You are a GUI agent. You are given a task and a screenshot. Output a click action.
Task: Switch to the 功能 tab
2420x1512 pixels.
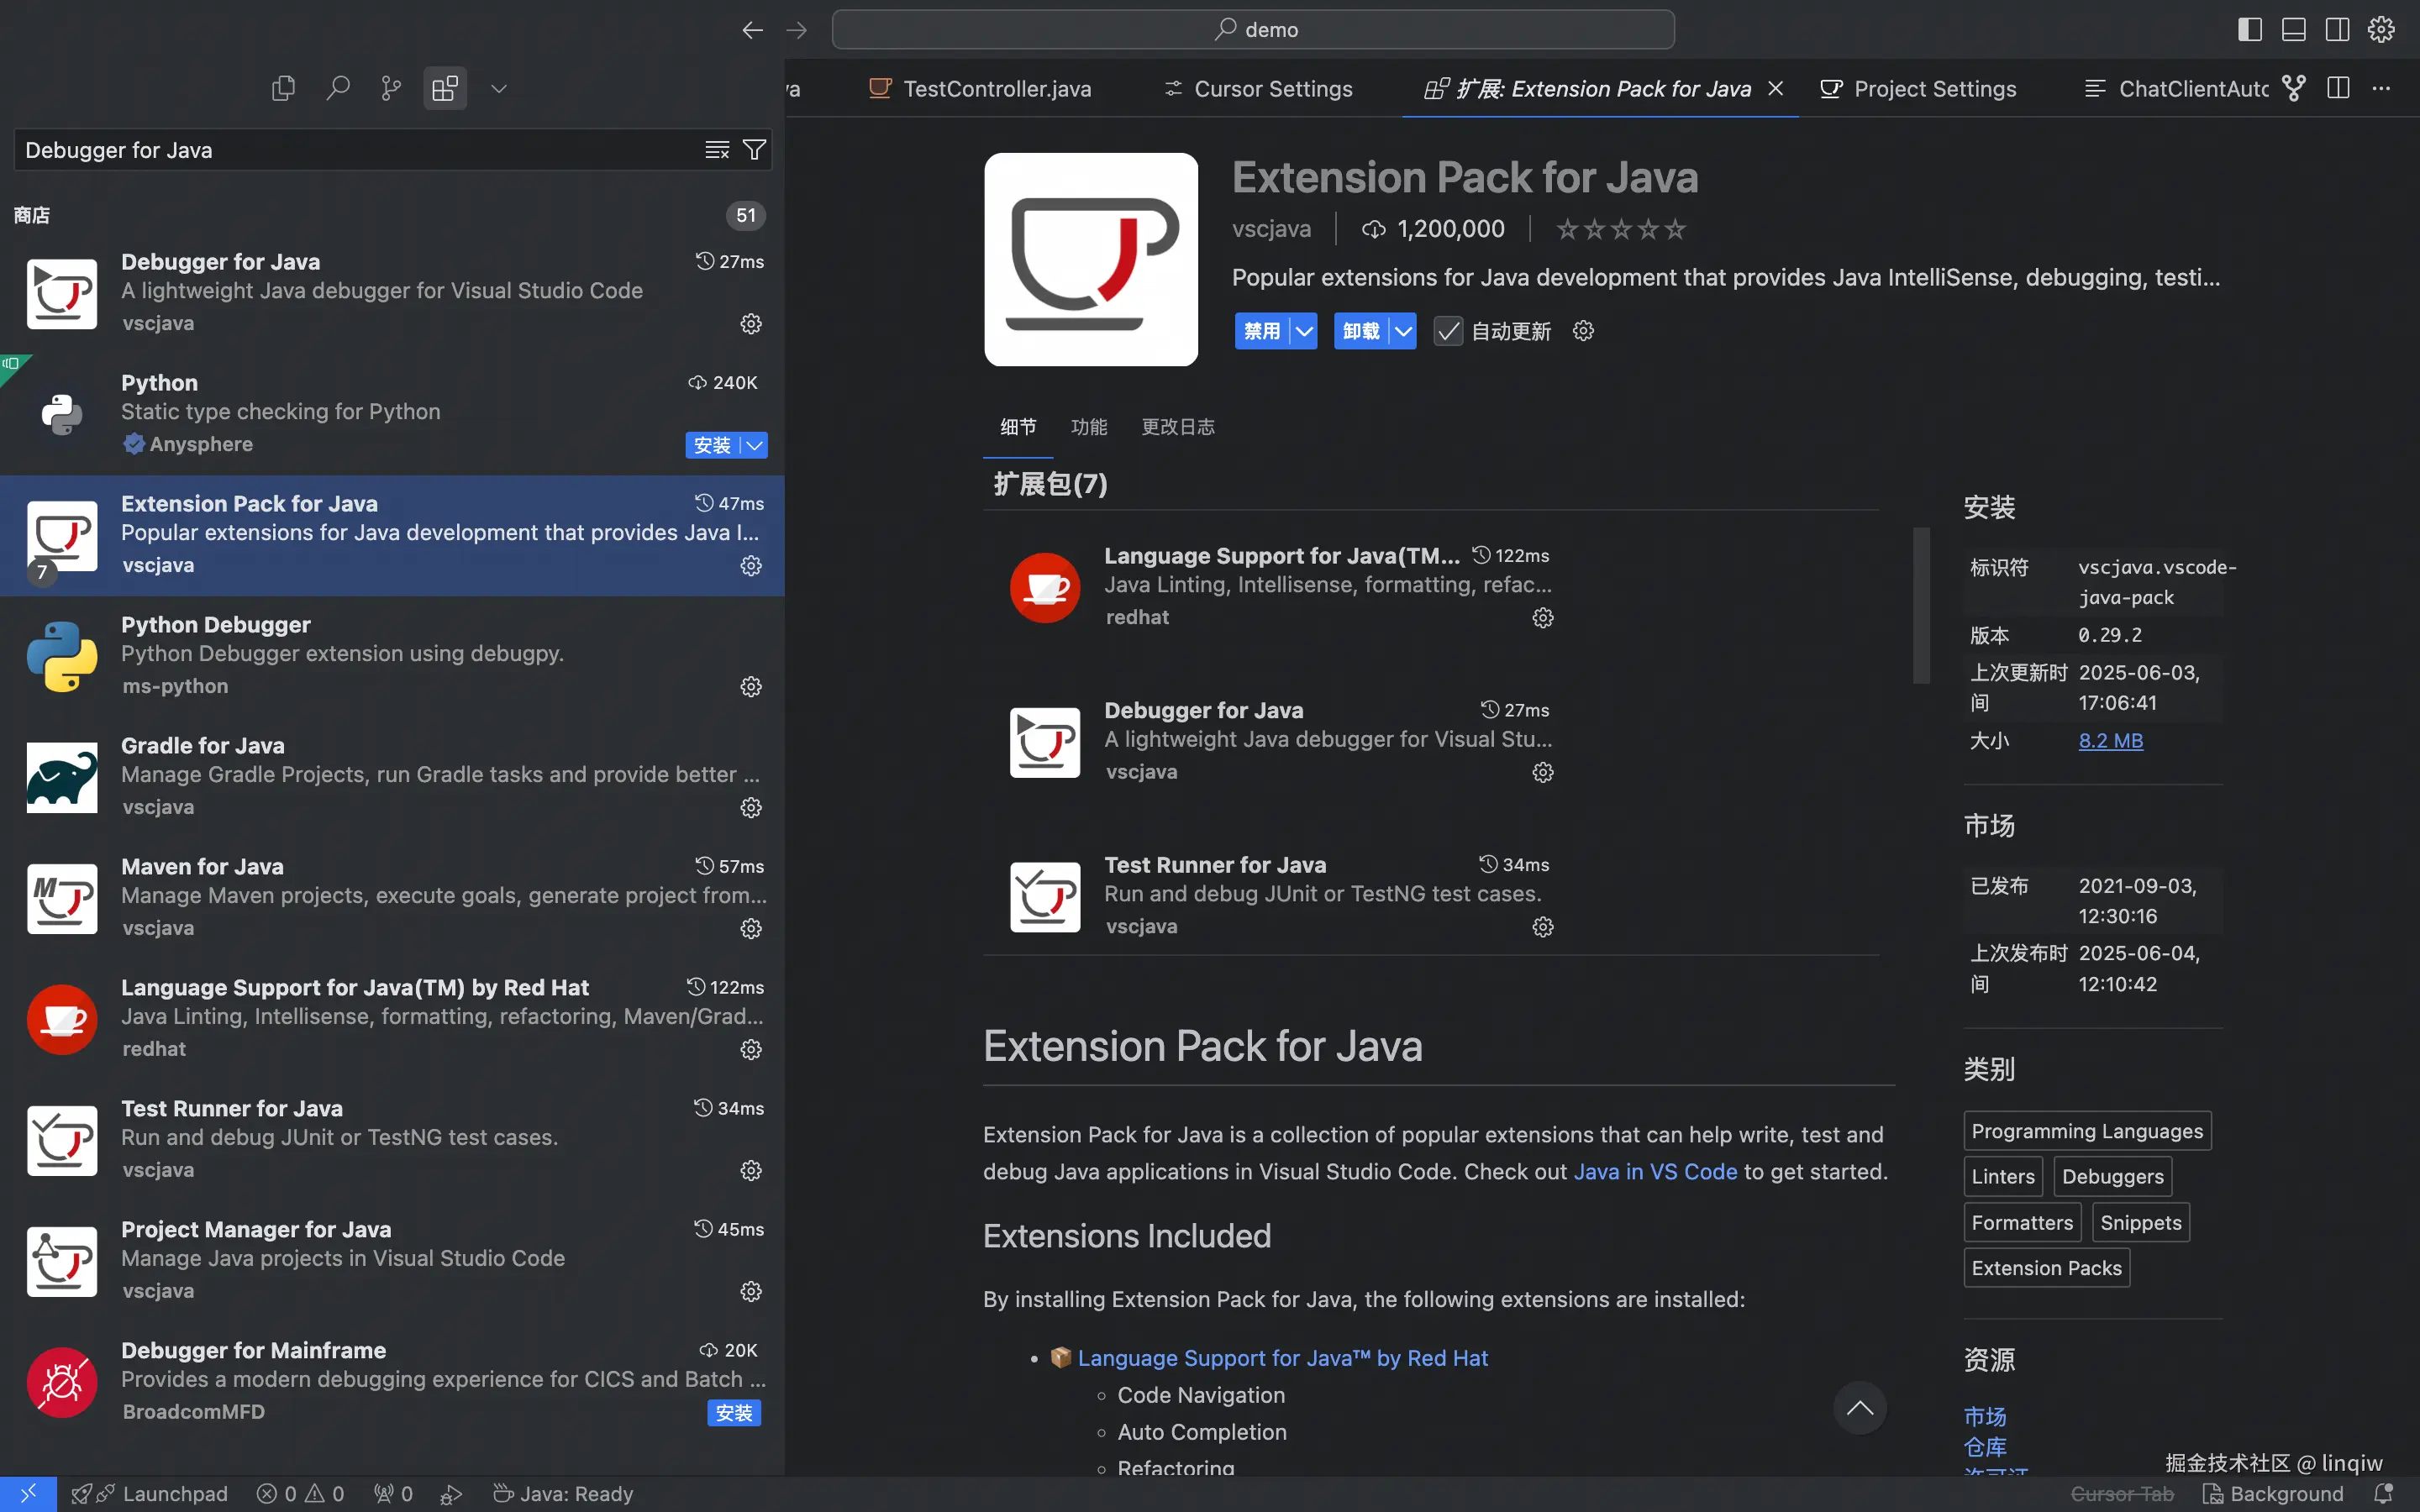point(1088,427)
